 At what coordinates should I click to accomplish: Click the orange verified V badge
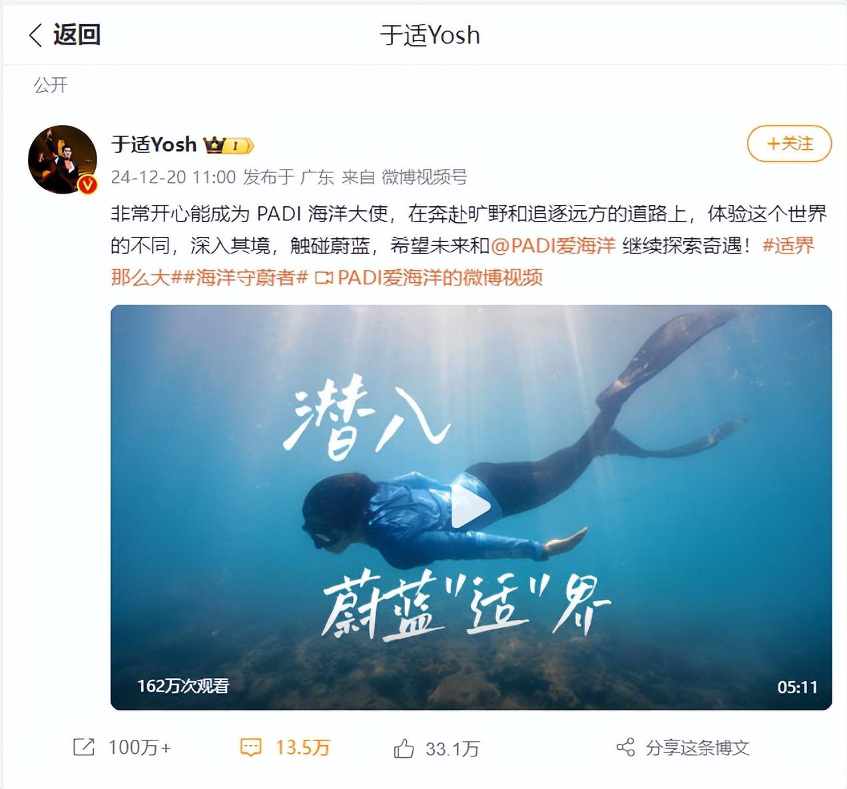(x=88, y=185)
